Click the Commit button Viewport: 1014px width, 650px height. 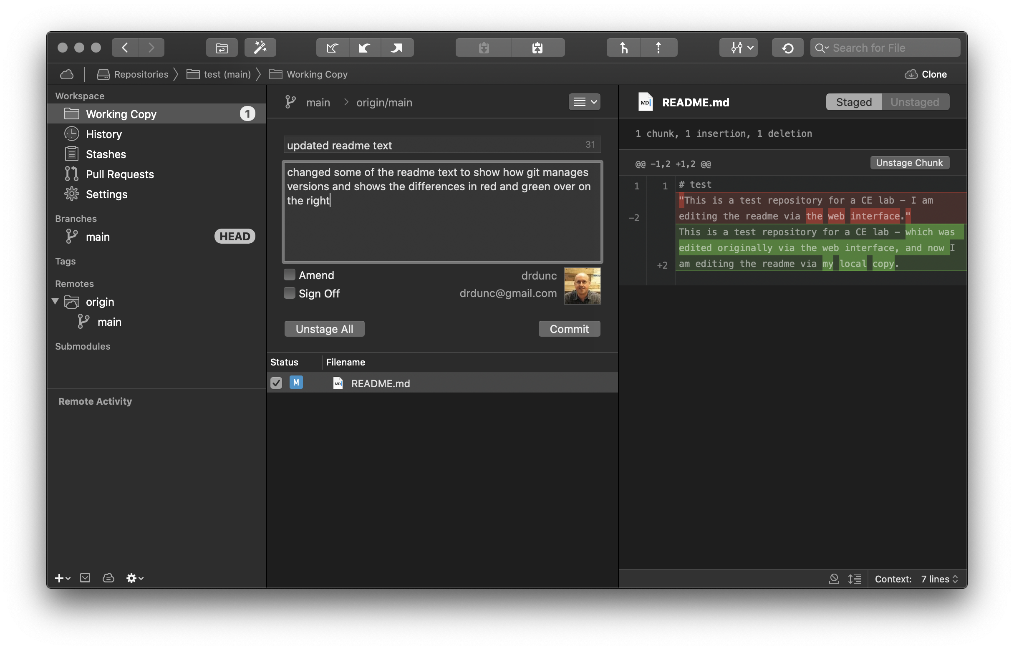pos(569,329)
